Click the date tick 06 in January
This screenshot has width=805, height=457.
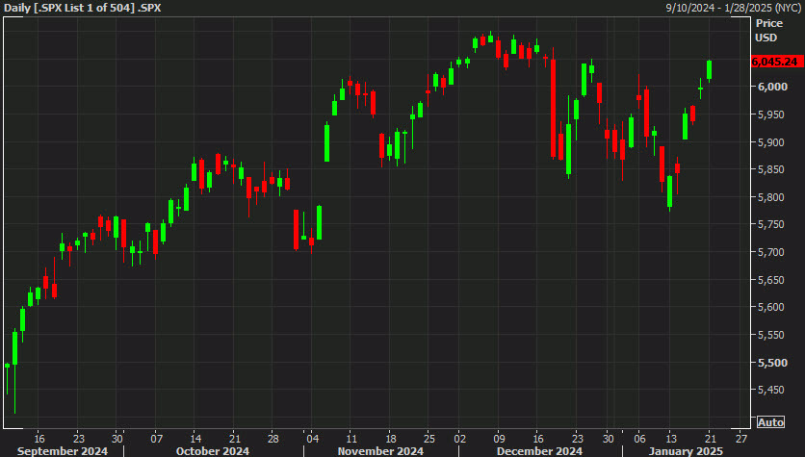639,439
